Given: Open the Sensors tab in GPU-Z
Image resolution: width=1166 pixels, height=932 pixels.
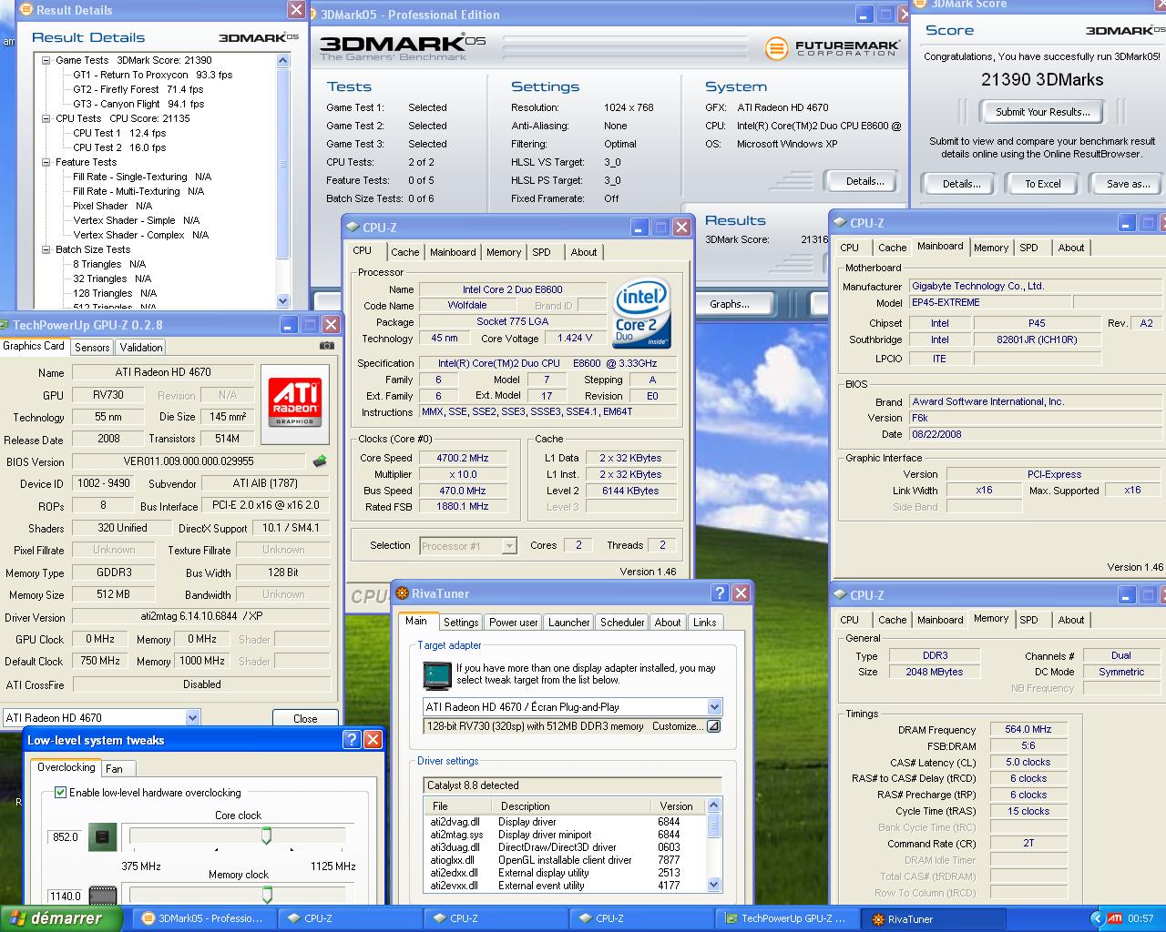Looking at the screenshot, I should click(x=92, y=348).
